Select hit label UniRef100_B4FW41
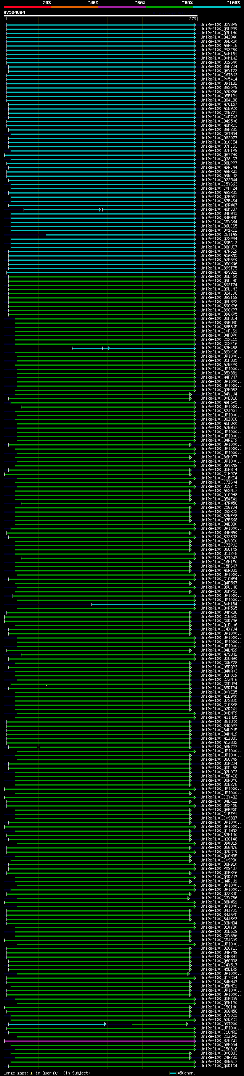The height and width of the screenshot is (1076, 244). click(x=219, y=214)
